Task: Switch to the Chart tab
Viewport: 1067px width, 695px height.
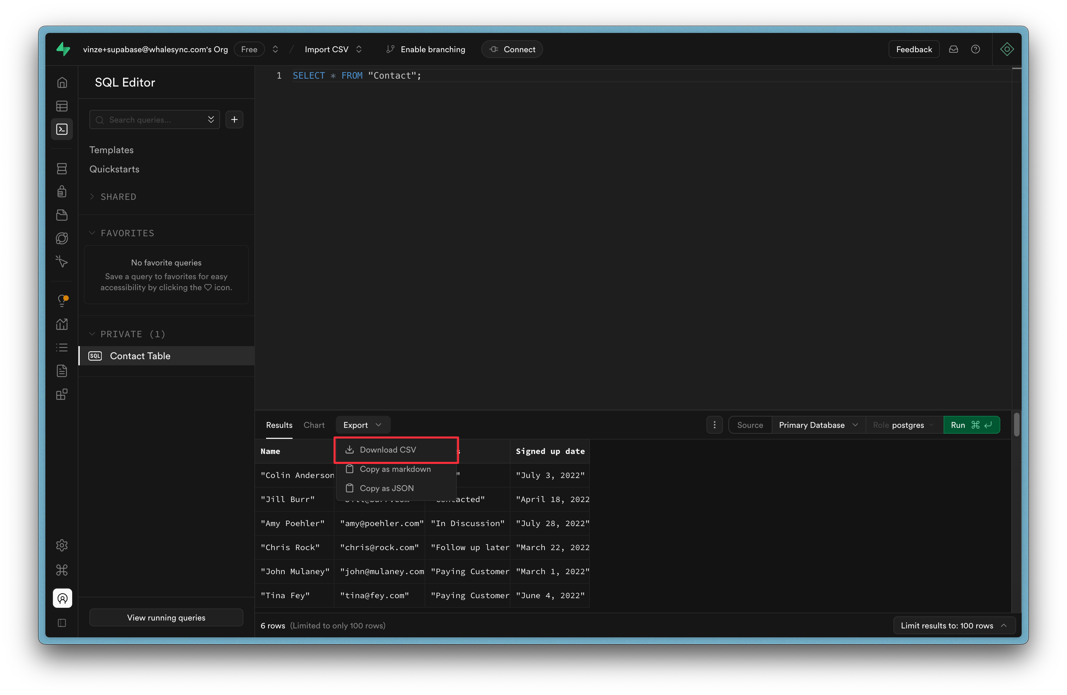Action: click(314, 425)
